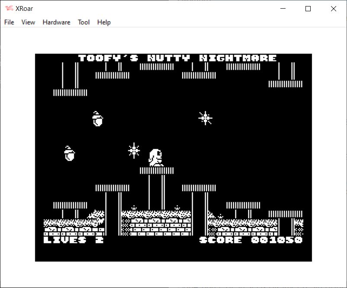Maximize the XRoar window
This screenshot has height=288, width=347.
tap(308, 9)
